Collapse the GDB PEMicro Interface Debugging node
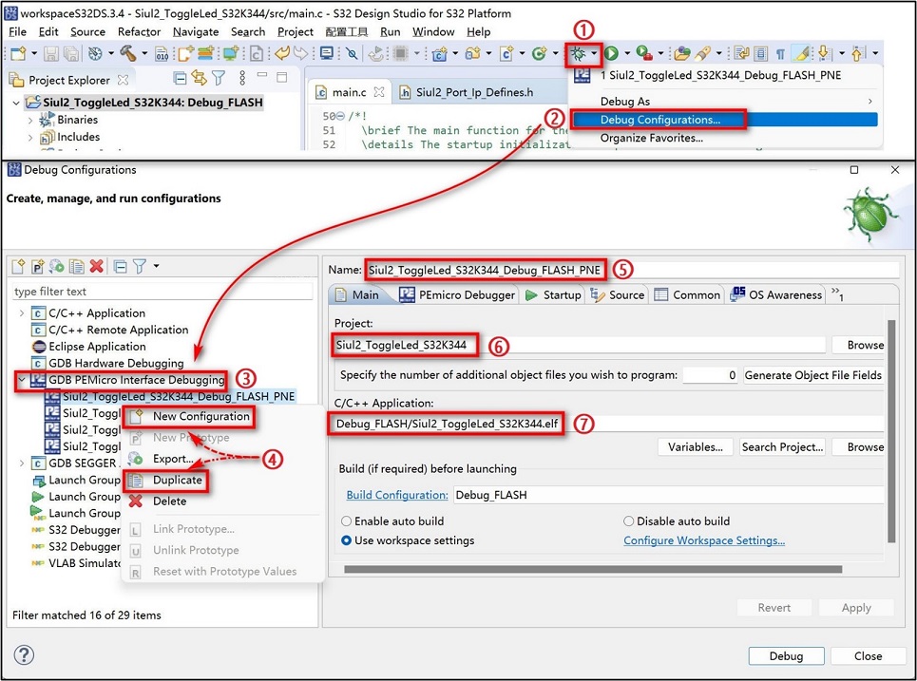The image size is (917, 681). click(22, 380)
